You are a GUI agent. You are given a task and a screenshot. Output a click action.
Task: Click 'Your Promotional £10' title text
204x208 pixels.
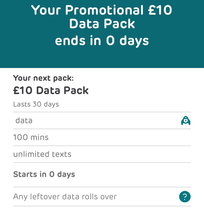click(x=102, y=10)
